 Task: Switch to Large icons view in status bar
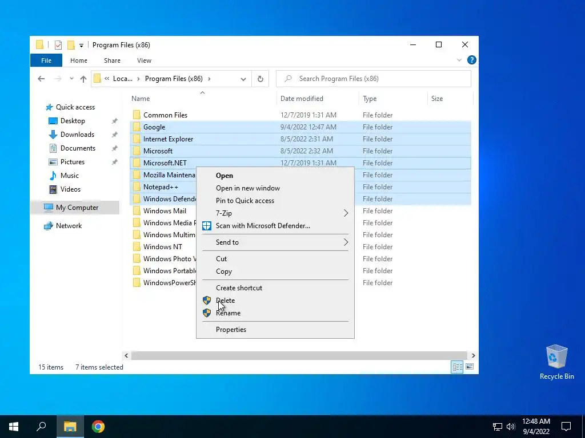pyautogui.click(x=470, y=367)
